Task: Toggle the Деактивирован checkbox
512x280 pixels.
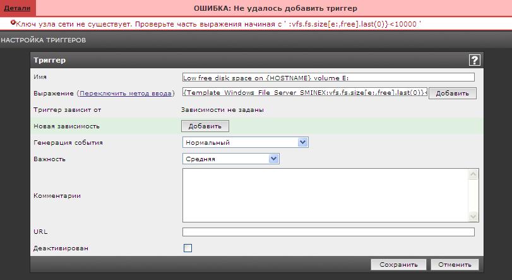Action: 188,248
